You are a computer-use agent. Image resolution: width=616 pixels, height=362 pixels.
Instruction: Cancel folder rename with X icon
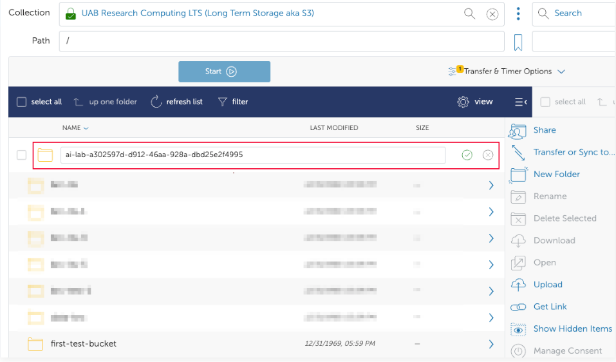488,155
